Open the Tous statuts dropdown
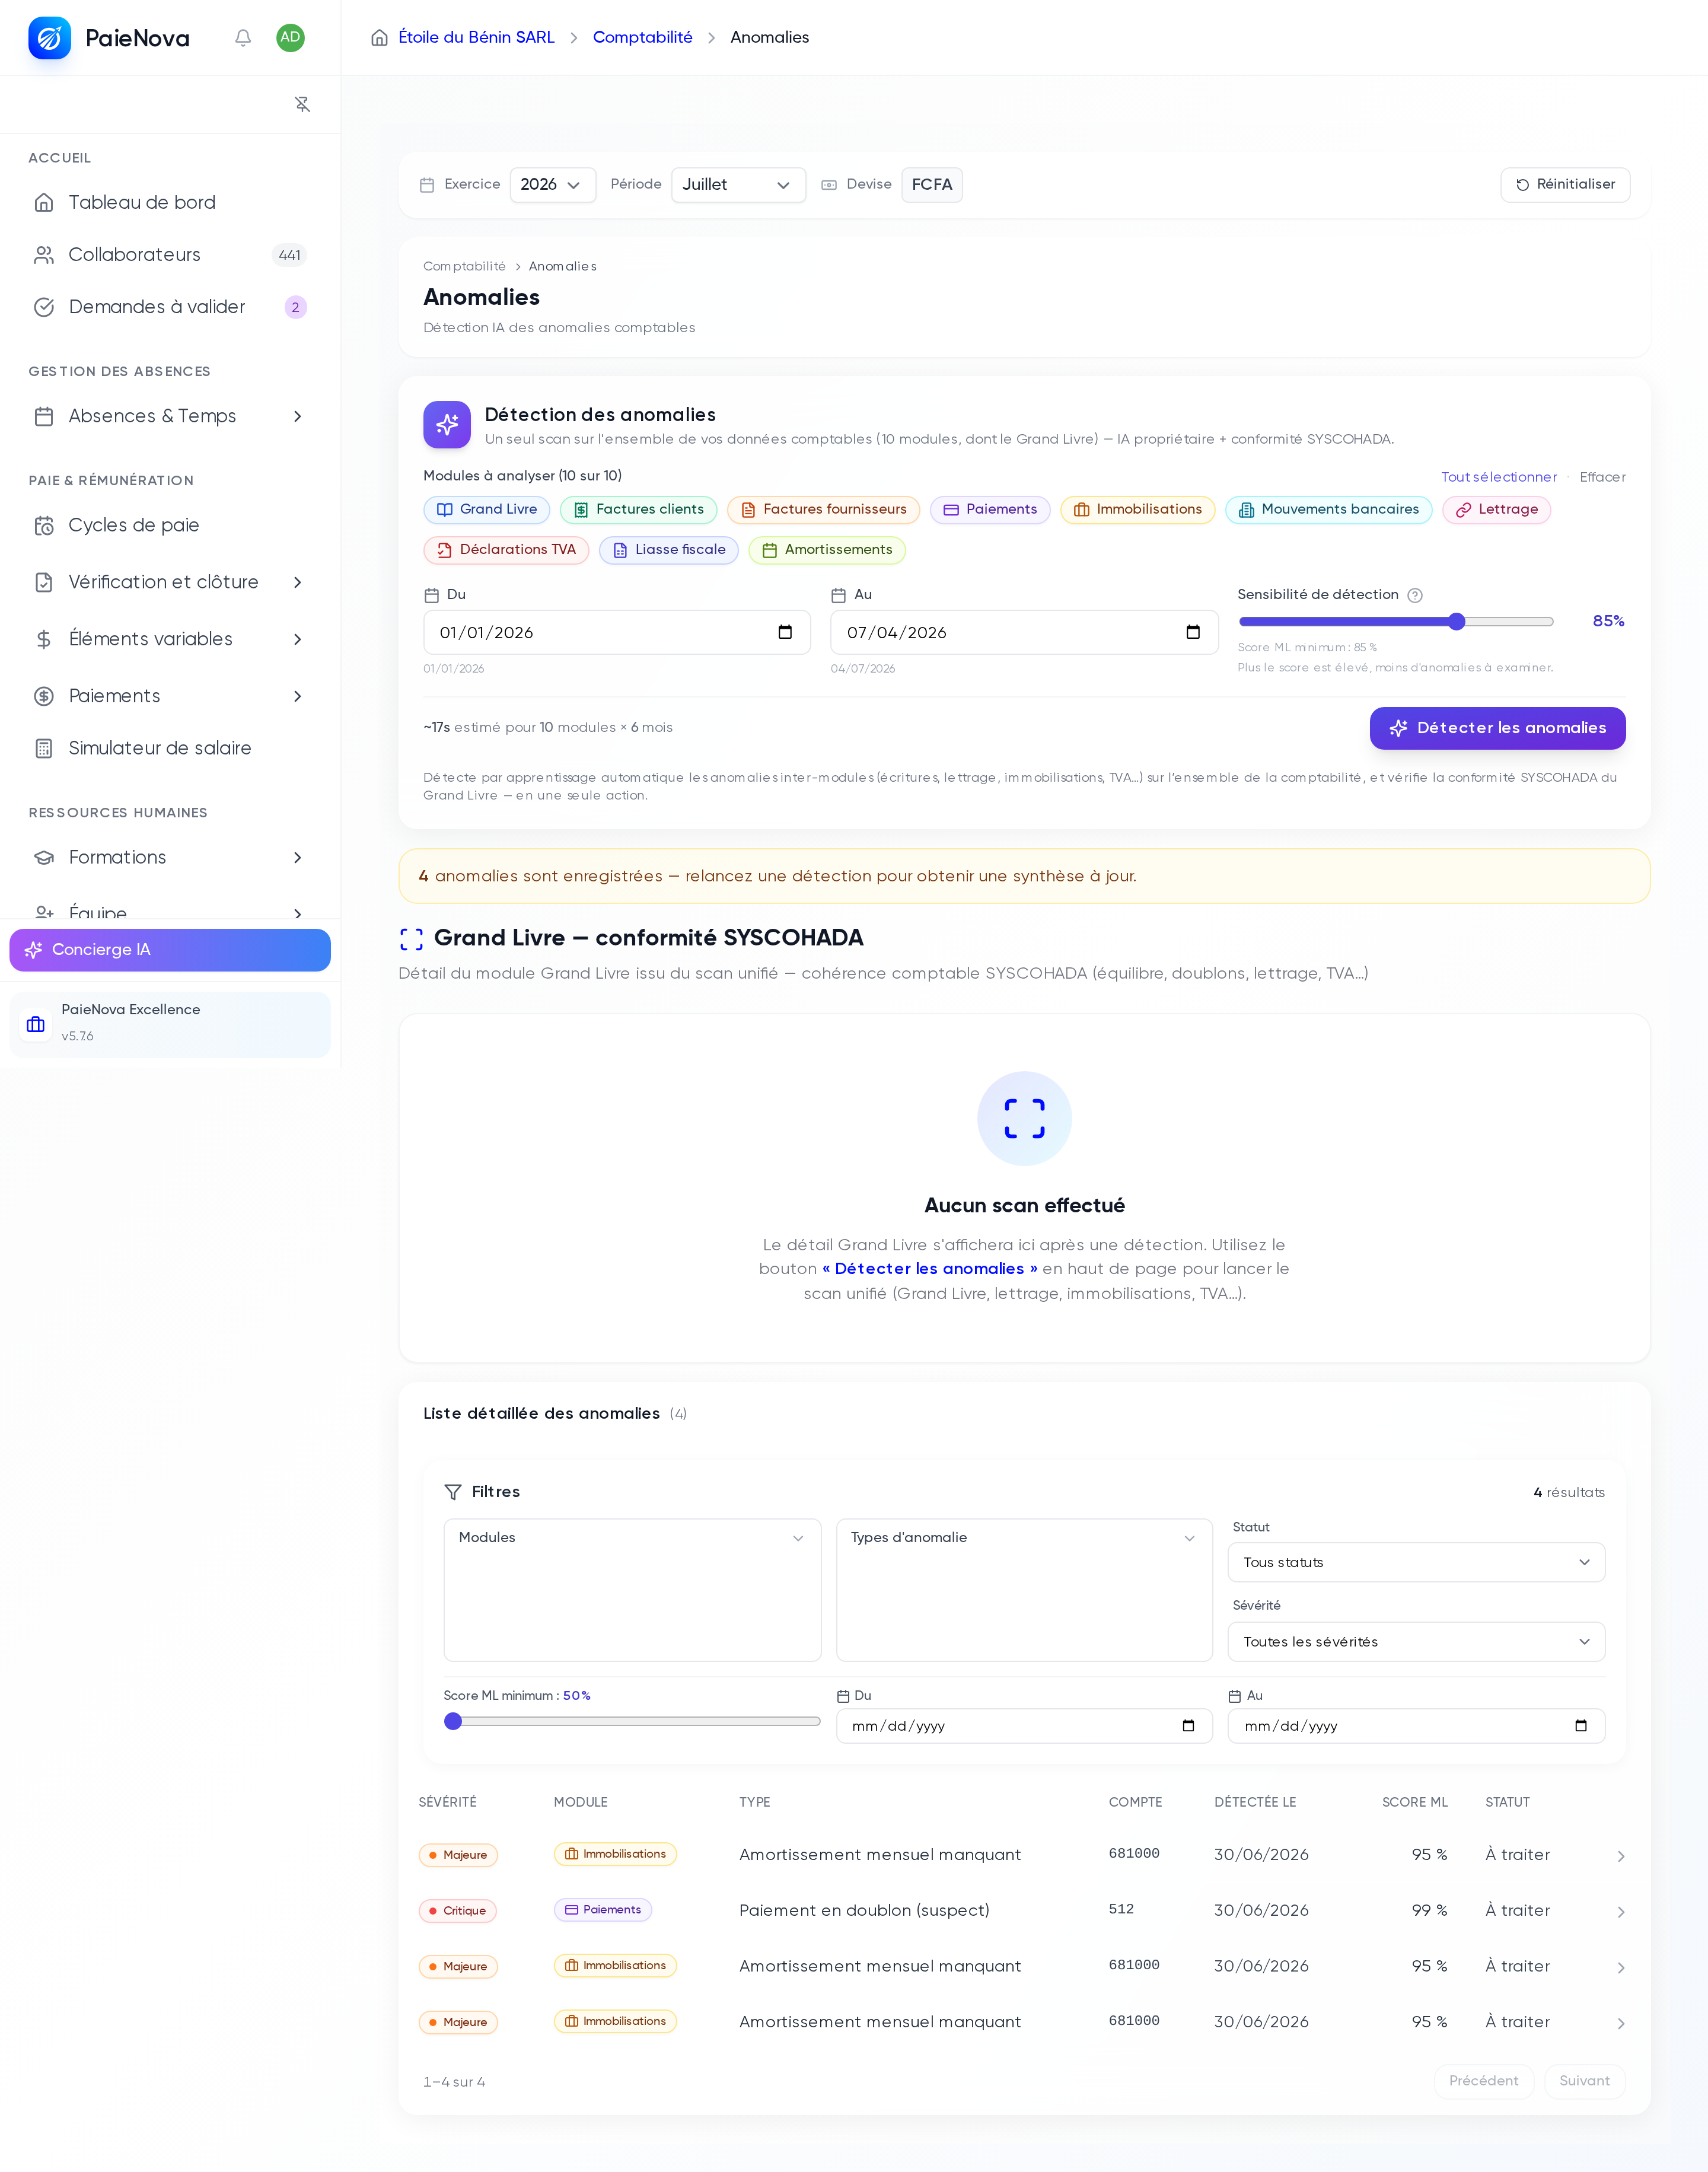 tap(1416, 1562)
